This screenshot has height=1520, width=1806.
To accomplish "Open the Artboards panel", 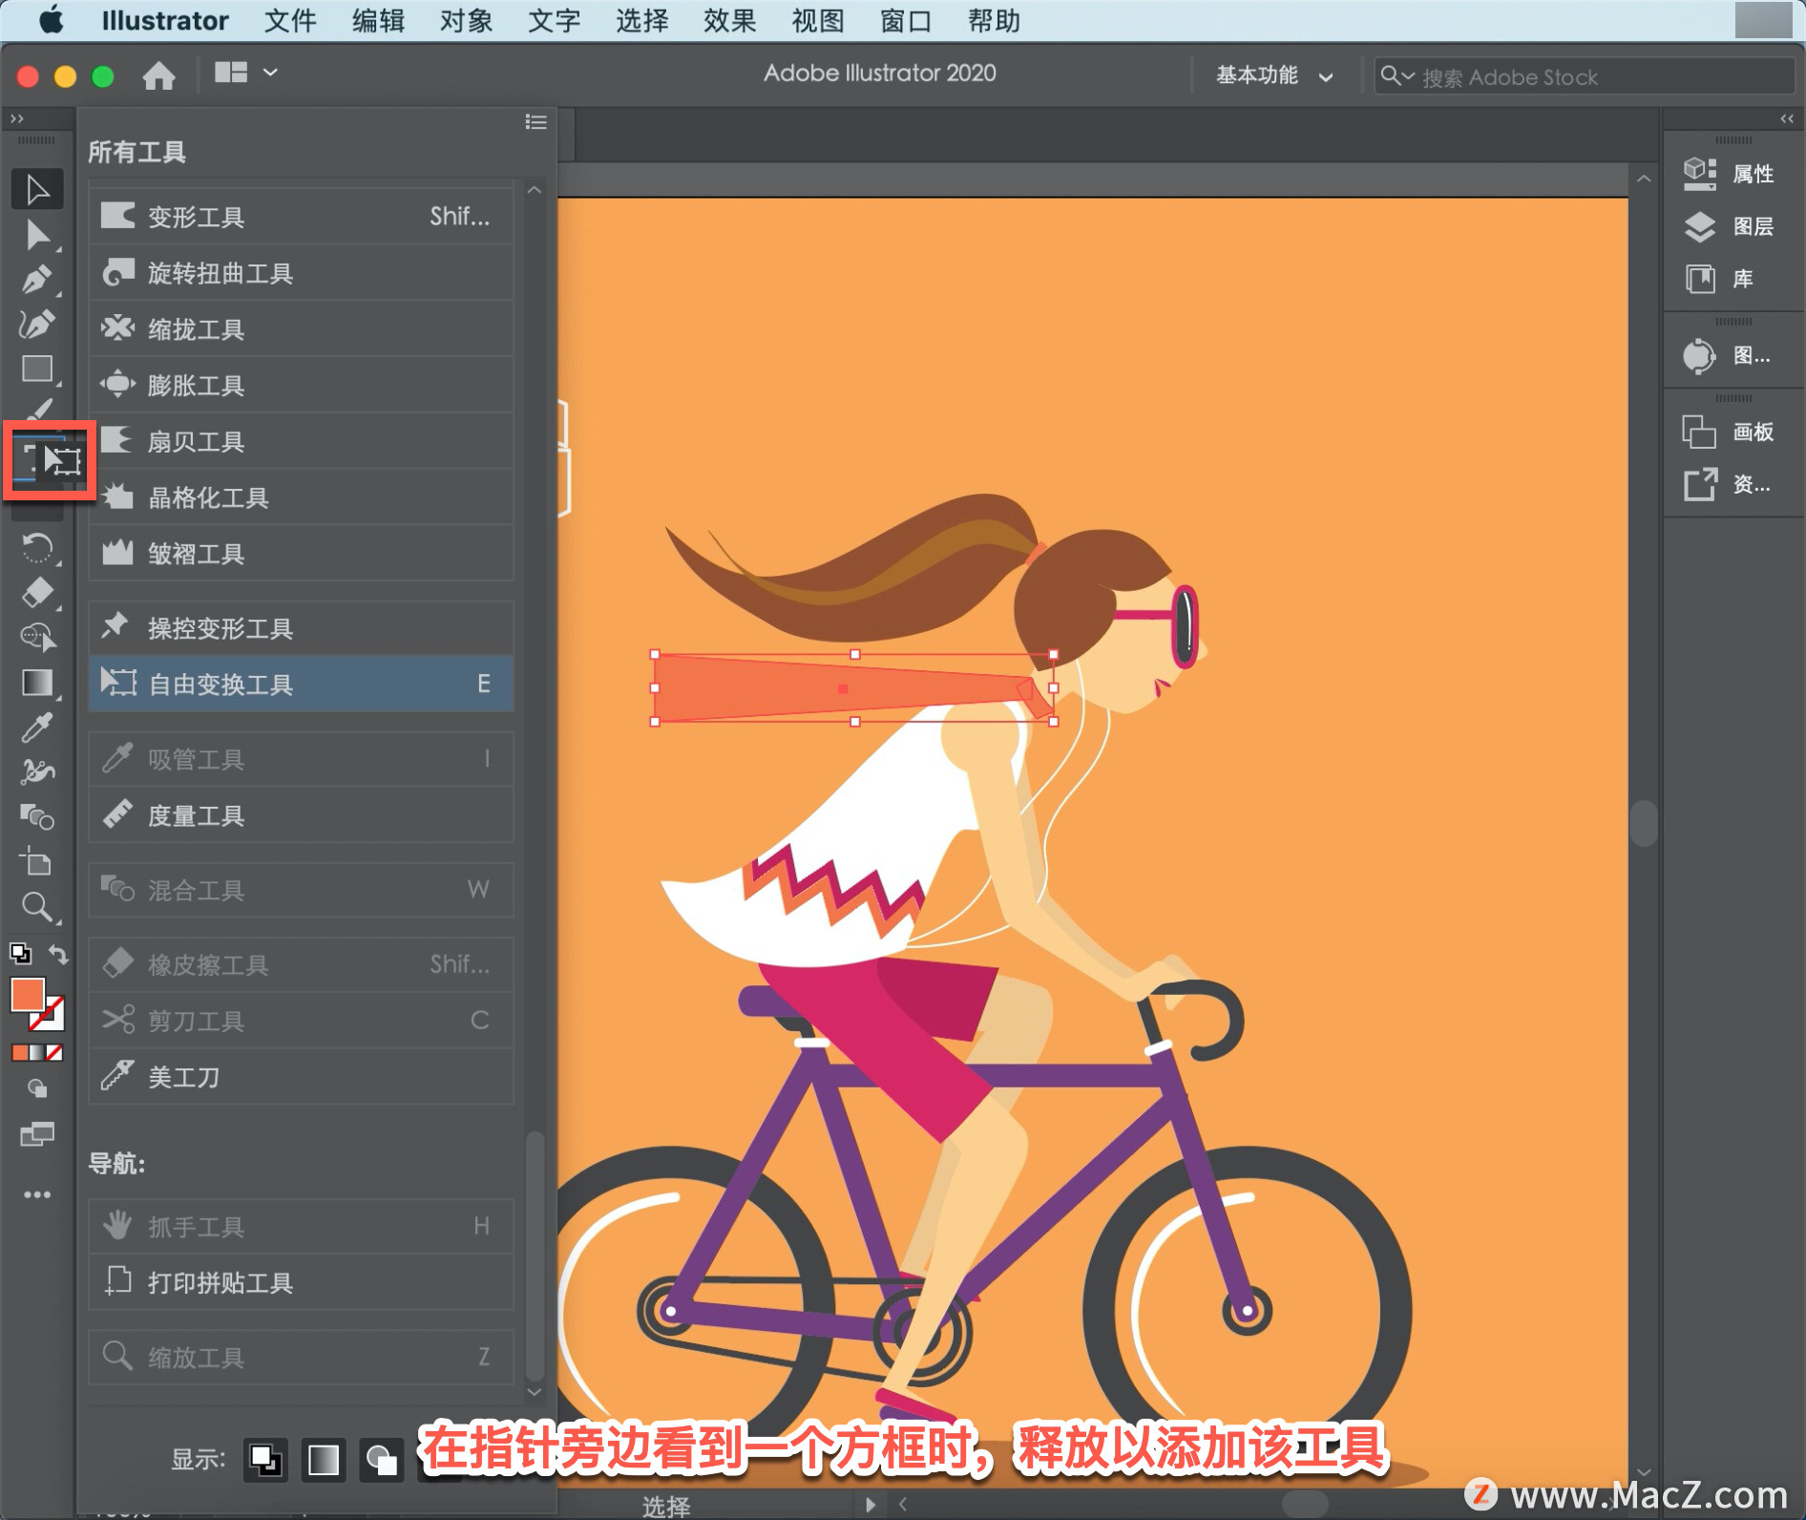I will click(1729, 432).
